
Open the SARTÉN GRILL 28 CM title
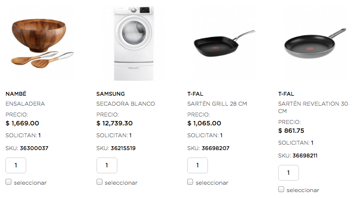(x=217, y=104)
